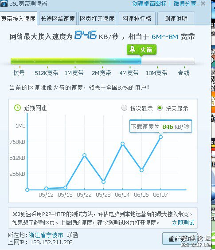215x250 pixels.
Task: Click the 360 speed tester app icon
Action: pos(4,4)
